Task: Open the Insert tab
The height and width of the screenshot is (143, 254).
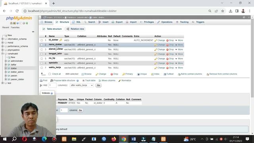Action: [x=104, y=22]
